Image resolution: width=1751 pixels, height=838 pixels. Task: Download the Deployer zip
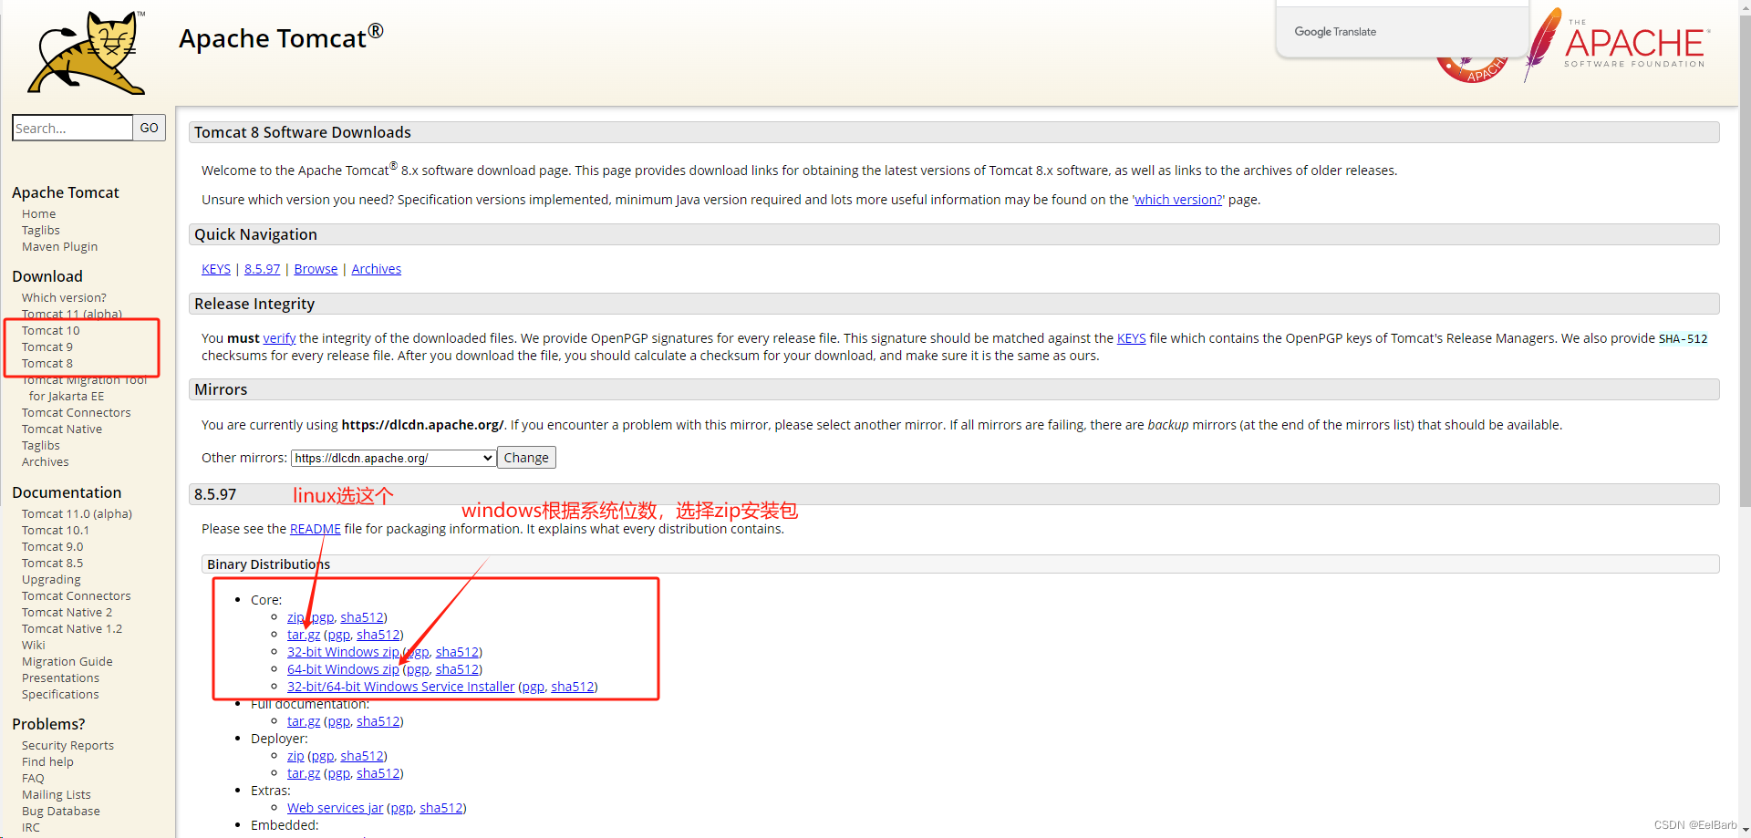(295, 756)
